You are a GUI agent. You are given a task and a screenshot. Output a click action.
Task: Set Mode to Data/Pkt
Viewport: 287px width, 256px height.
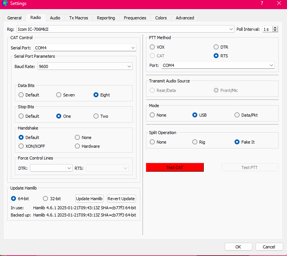[237, 115]
